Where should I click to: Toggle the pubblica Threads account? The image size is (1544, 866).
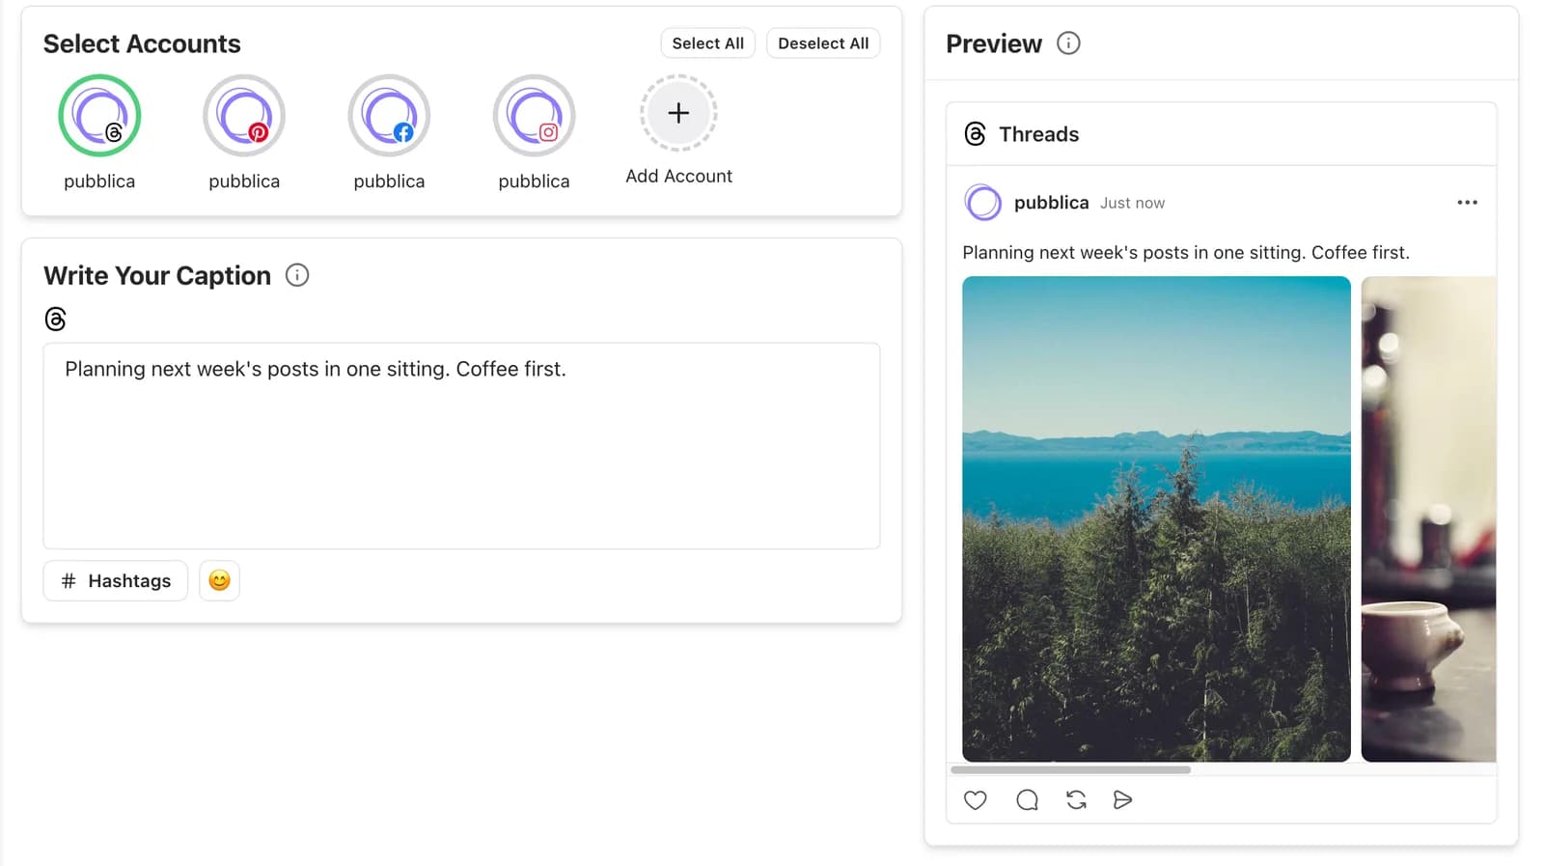[x=99, y=116]
